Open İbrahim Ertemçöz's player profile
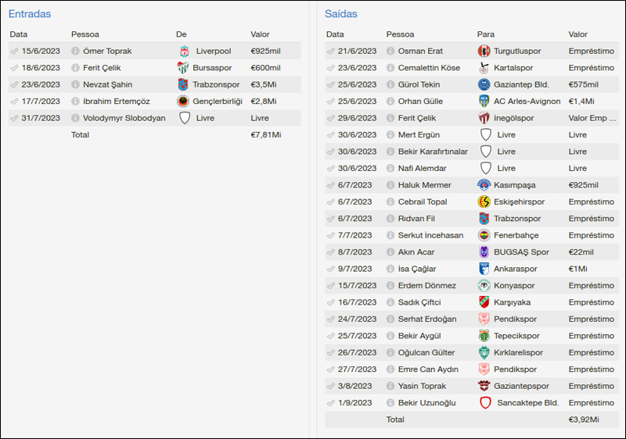The width and height of the screenshot is (626, 439). pyautogui.click(x=117, y=102)
